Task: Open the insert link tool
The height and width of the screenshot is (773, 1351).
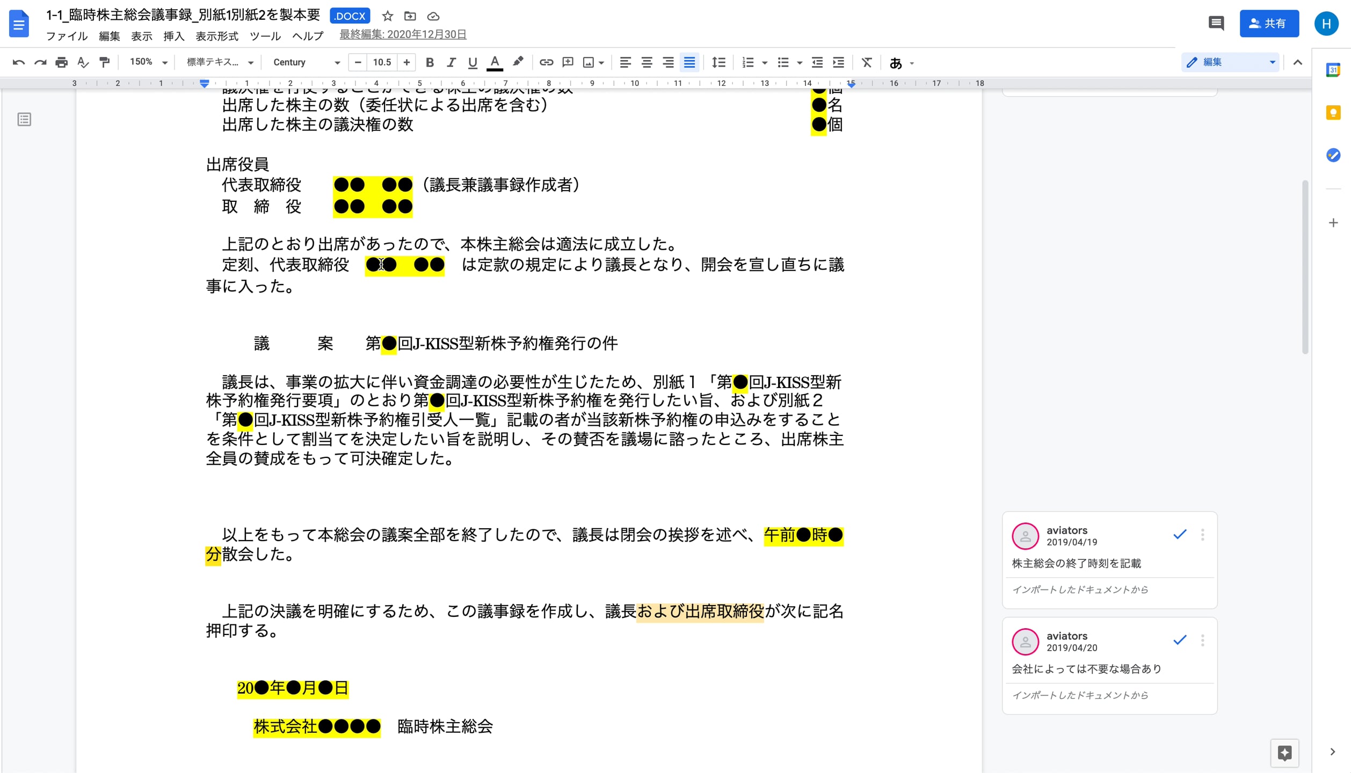Action: point(546,62)
